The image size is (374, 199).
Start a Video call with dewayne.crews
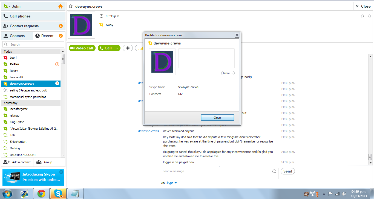(82, 48)
